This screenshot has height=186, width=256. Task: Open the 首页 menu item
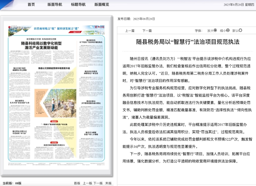coord(31,4)
